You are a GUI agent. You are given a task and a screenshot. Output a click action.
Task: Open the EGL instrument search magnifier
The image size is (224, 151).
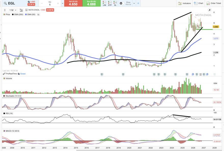point(5,3)
